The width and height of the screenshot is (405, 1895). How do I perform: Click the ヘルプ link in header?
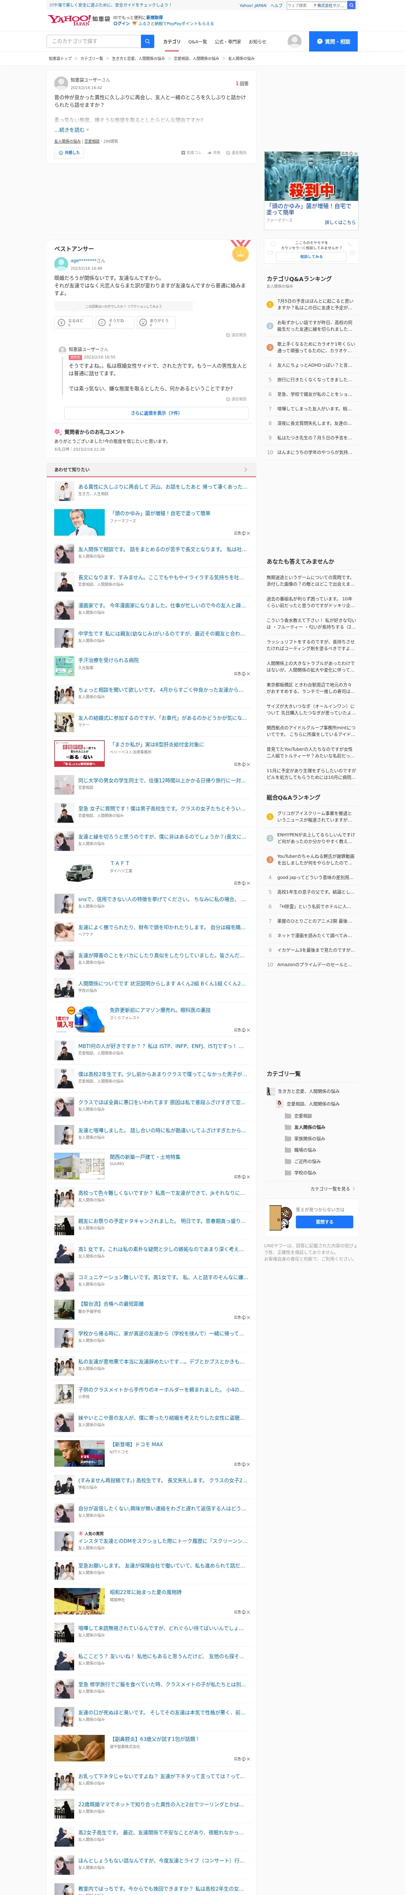[276, 5]
